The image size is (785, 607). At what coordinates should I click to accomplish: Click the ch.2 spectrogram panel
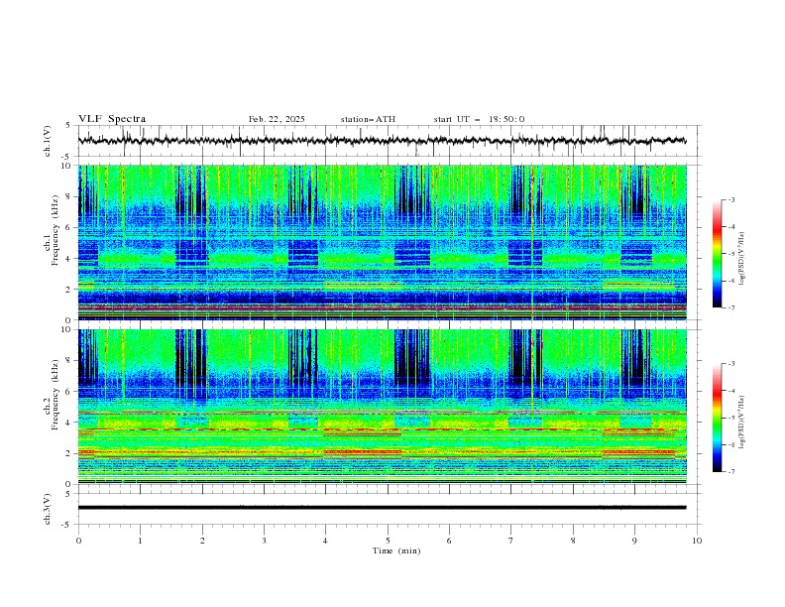click(382, 407)
